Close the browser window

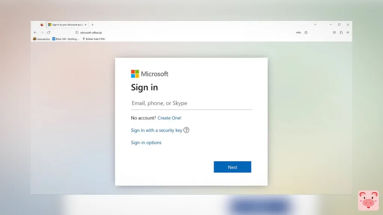click(348, 25)
